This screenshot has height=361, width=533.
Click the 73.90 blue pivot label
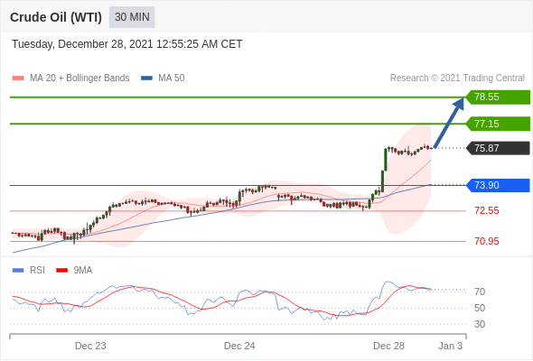tap(498, 185)
